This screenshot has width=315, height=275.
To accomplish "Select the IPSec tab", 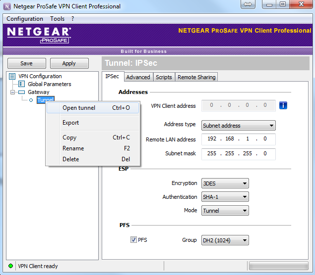I will tap(112, 76).
